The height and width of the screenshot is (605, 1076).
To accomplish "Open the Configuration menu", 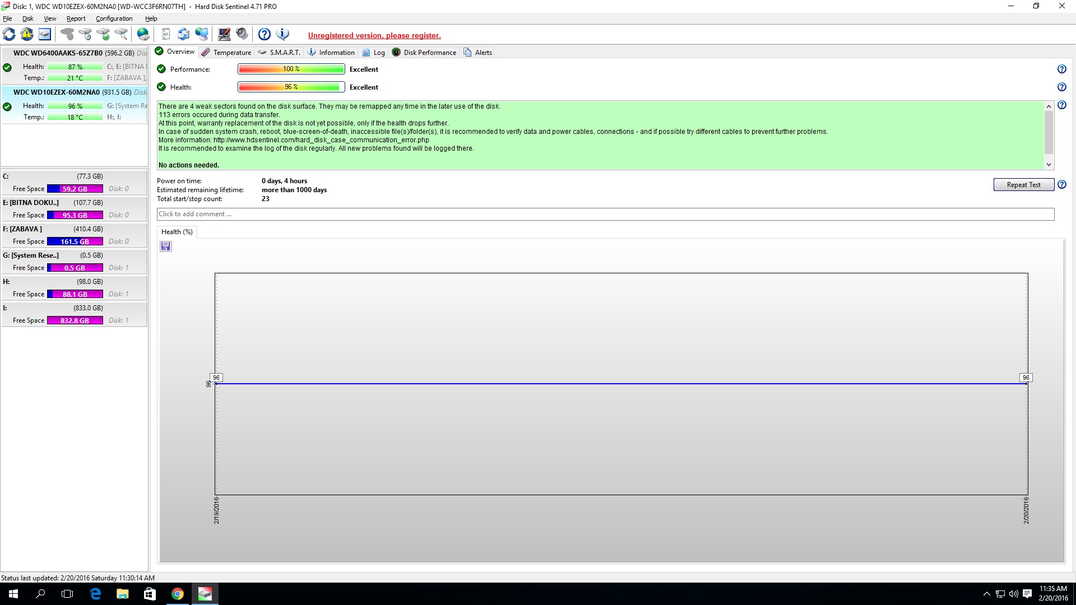I will [114, 18].
